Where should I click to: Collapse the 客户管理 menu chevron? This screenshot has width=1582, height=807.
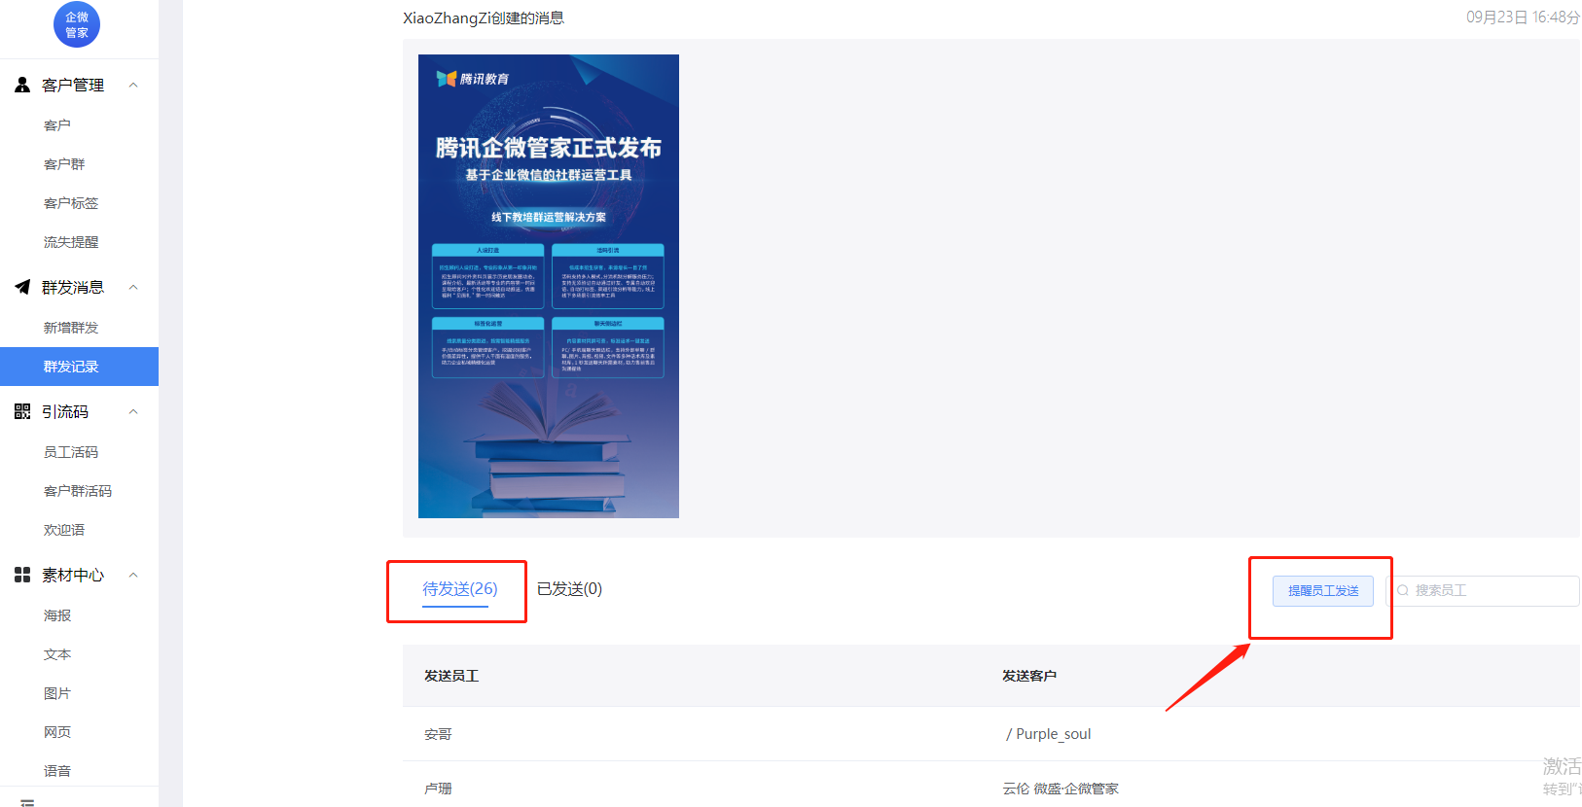133,85
